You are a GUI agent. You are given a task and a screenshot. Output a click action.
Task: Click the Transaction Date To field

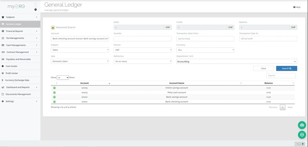pyautogui.click(x=268, y=39)
